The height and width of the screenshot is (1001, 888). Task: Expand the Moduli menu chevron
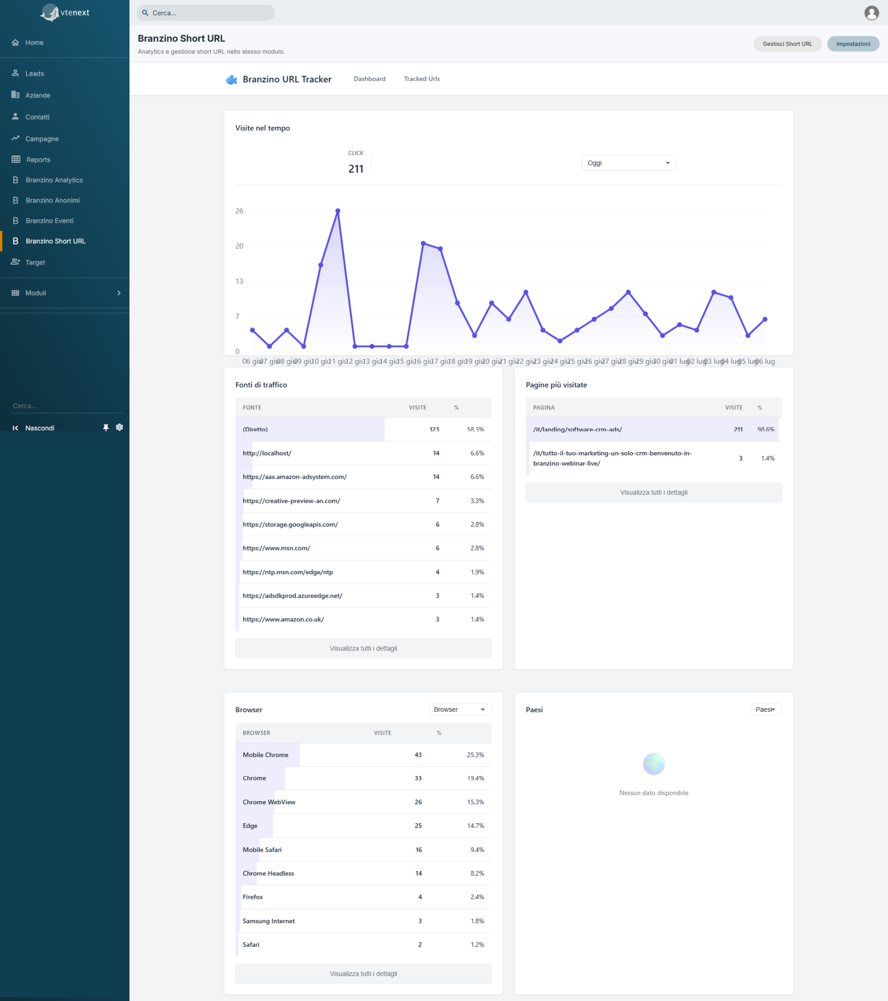coord(119,293)
